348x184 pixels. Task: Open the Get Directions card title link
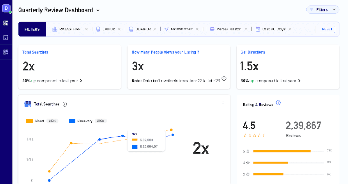pos(253,52)
